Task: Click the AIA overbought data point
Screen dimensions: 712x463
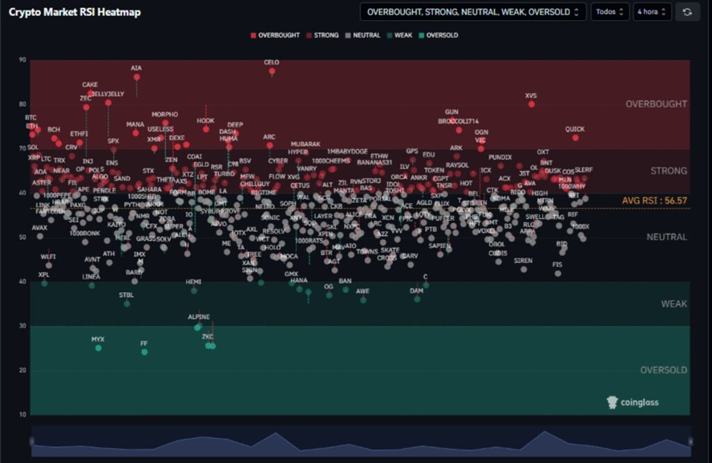Action: point(137,76)
